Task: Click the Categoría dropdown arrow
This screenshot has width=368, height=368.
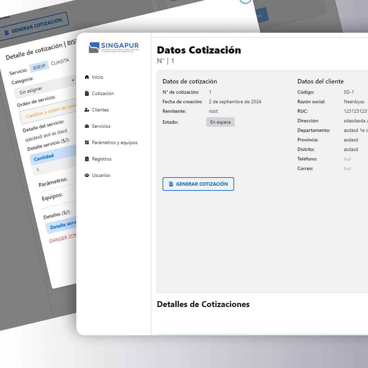Action: coord(73,80)
